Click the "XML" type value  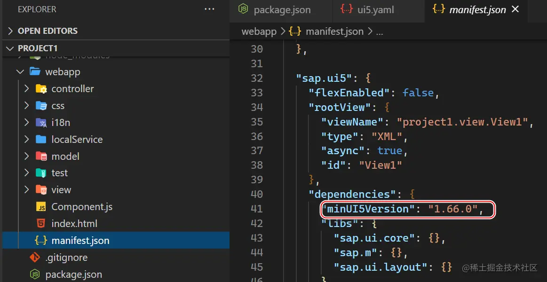387,136
